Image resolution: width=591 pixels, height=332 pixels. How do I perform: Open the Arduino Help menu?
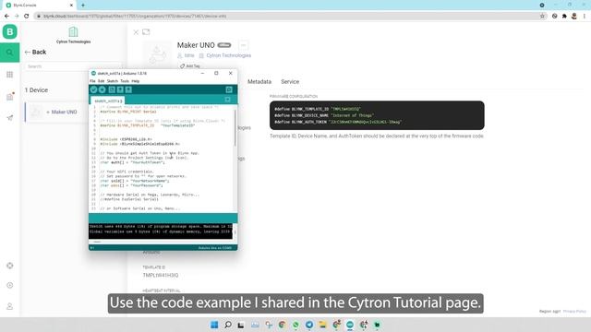point(136,81)
